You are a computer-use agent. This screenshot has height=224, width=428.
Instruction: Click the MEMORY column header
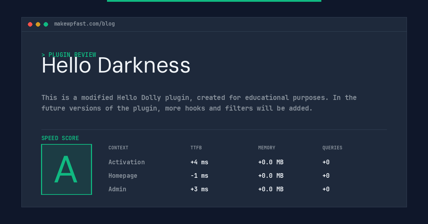tap(267, 148)
